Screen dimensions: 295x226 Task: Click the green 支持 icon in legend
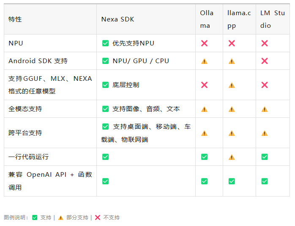[35, 218]
